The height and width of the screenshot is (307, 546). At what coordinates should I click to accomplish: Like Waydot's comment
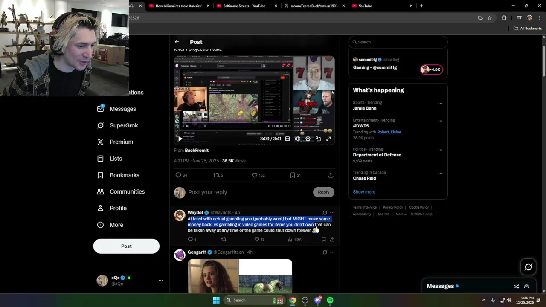pos(259,240)
